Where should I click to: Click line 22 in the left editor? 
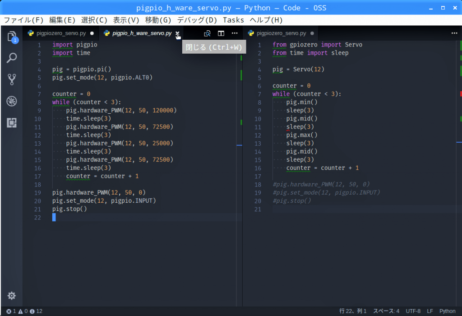pyautogui.click(x=135, y=218)
